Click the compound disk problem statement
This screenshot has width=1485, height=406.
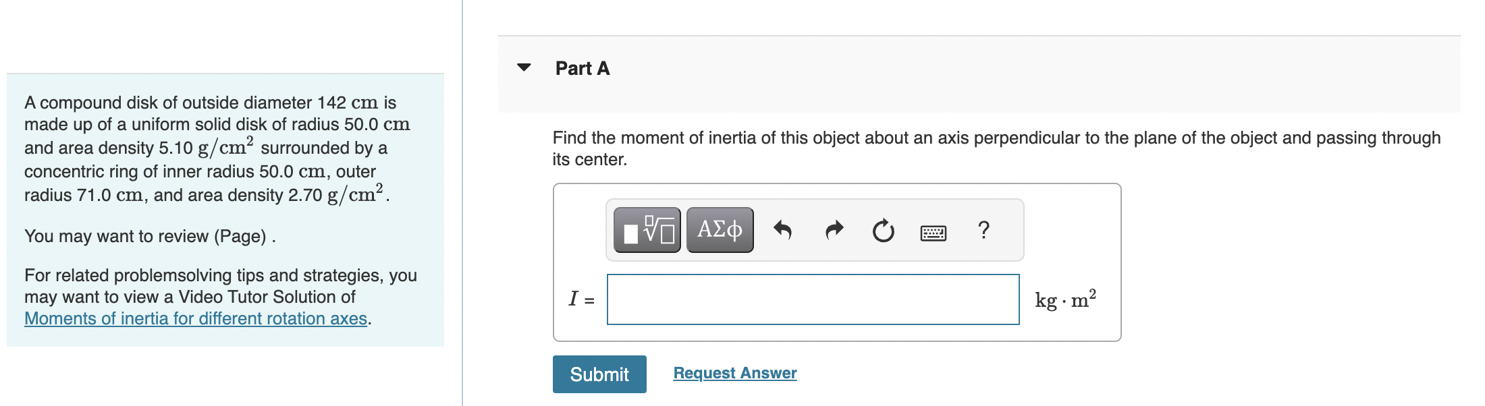(216, 148)
